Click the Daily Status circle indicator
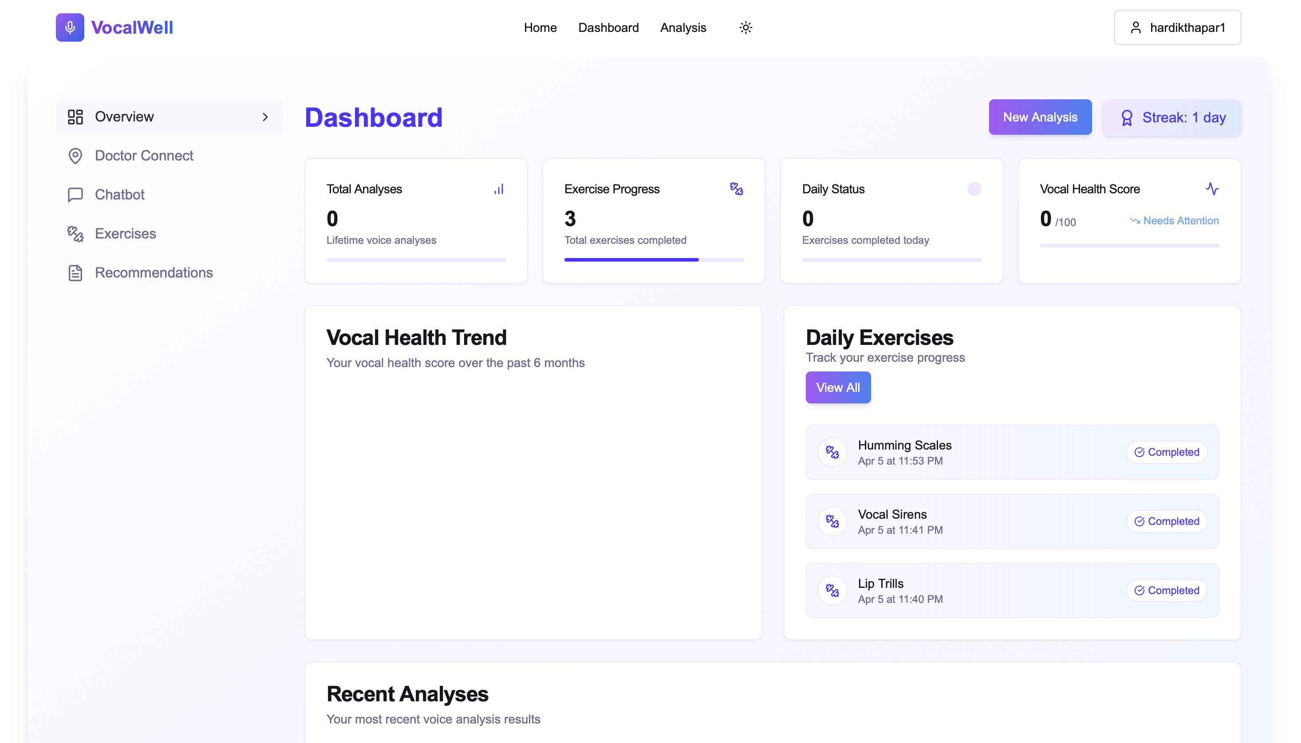Viewport: 1301px width, 743px height. [x=974, y=189]
